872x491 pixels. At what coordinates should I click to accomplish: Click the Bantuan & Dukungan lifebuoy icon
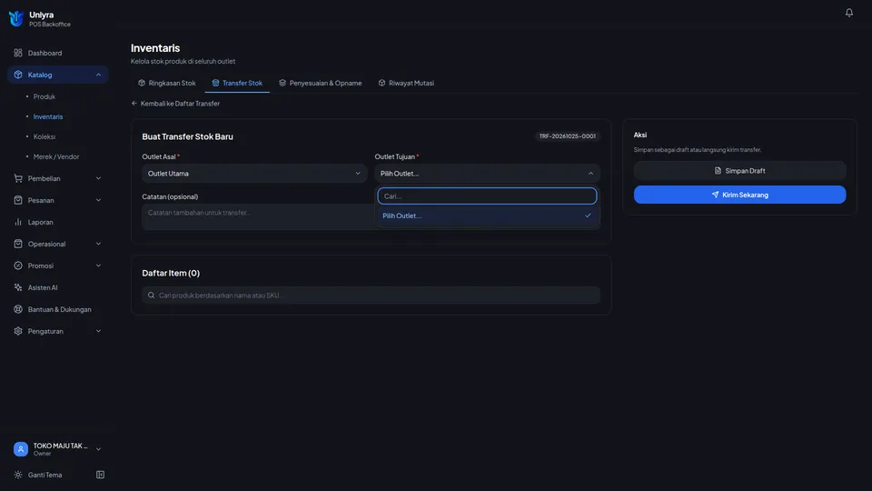click(x=18, y=309)
